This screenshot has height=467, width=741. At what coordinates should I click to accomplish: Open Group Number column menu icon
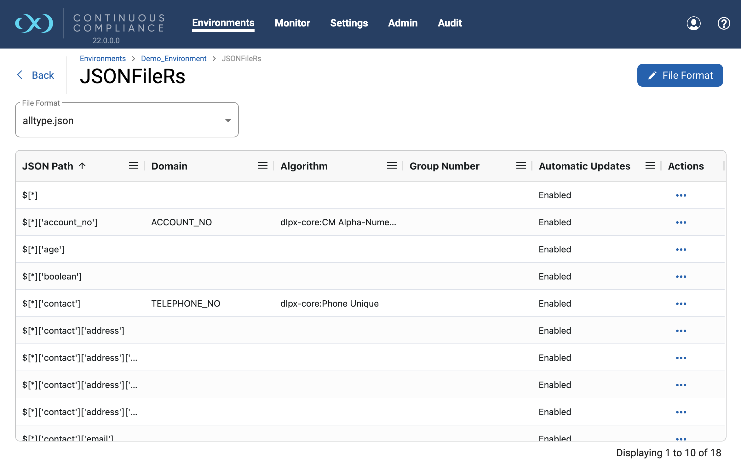[521, 166]
